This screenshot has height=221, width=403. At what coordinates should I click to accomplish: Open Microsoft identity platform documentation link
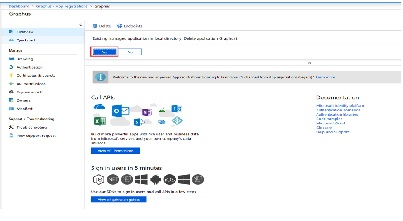click(341, 105)
